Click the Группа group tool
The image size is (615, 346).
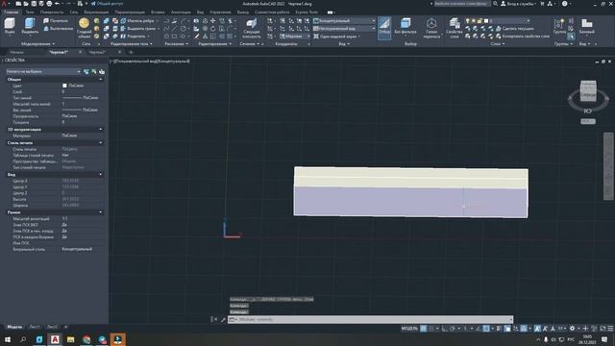559,26
